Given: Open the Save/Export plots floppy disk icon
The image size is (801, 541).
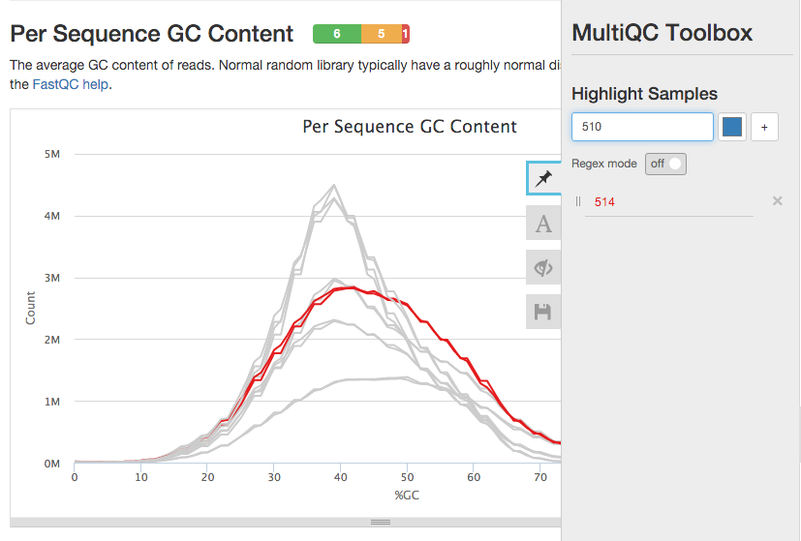Looking at the screenshot, I should (543, 312).
